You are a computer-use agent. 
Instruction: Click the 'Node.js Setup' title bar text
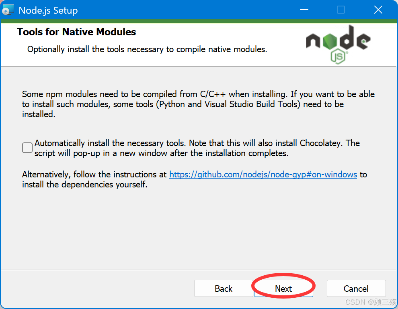tap(48, 10)
